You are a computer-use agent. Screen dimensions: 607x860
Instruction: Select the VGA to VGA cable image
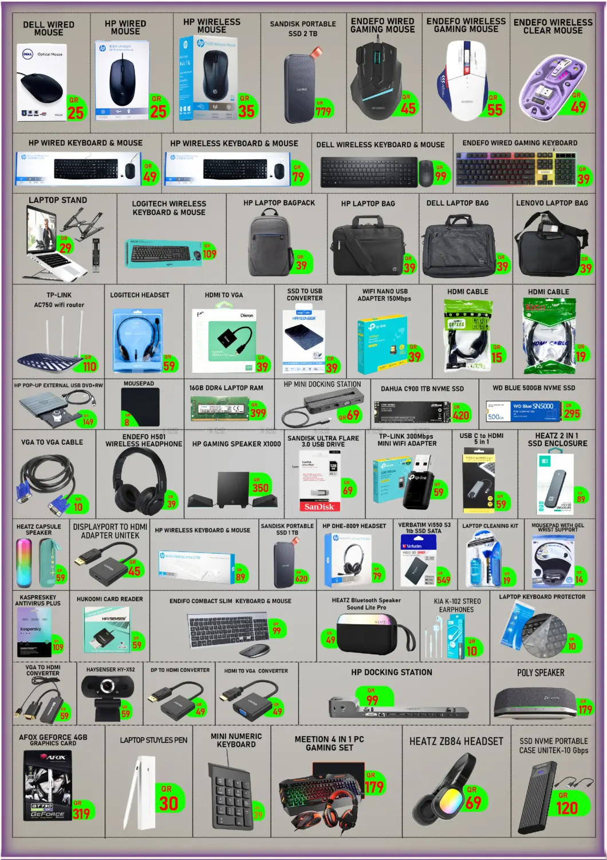click(46, 485)
